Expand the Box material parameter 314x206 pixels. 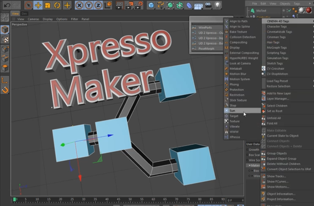tap(252, 171)
